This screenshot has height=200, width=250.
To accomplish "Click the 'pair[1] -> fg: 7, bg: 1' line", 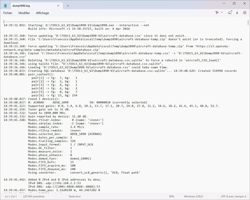I will pos(54,78).
